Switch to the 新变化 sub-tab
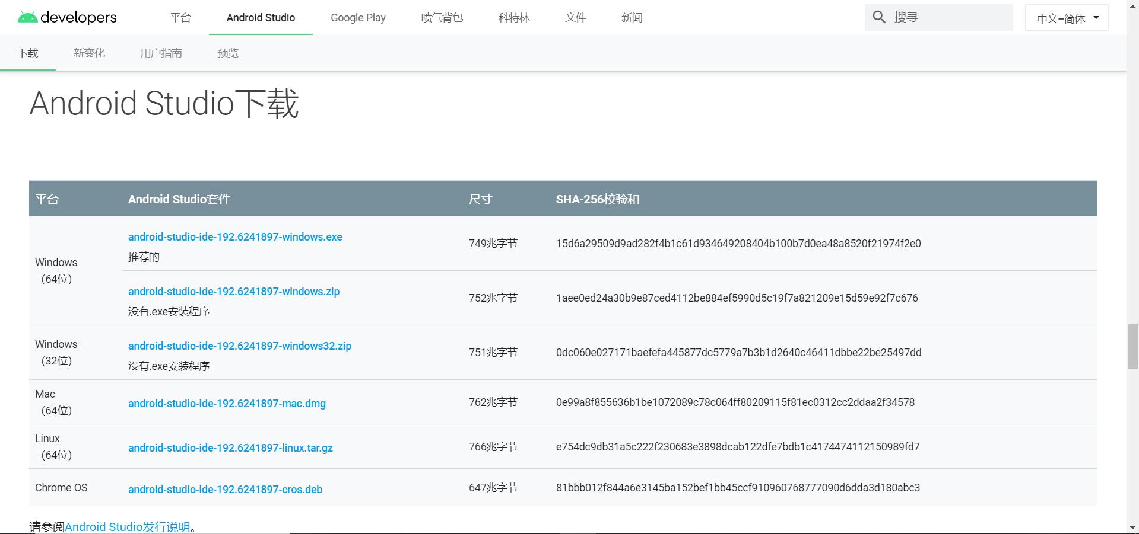Screen dimensions: 1139x534 coord(89,53)
